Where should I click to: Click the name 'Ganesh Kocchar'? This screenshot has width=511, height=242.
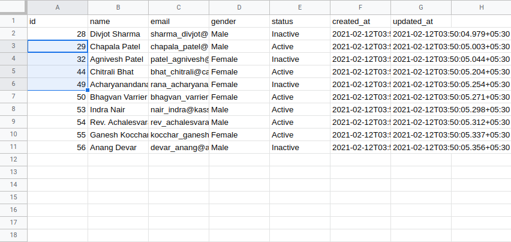[118, 135]
